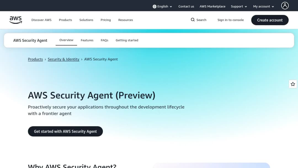Switch to the Getting started tab
298x168 pixels.
(127, 40)
